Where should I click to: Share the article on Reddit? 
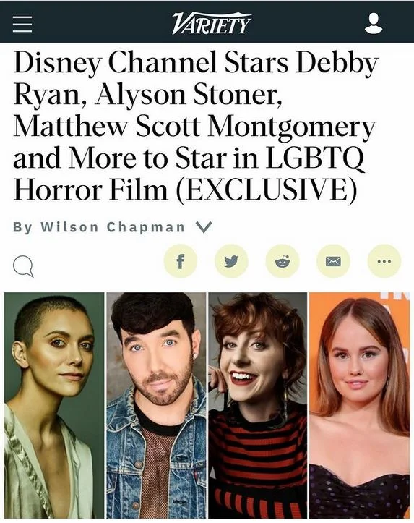[283, 261]
